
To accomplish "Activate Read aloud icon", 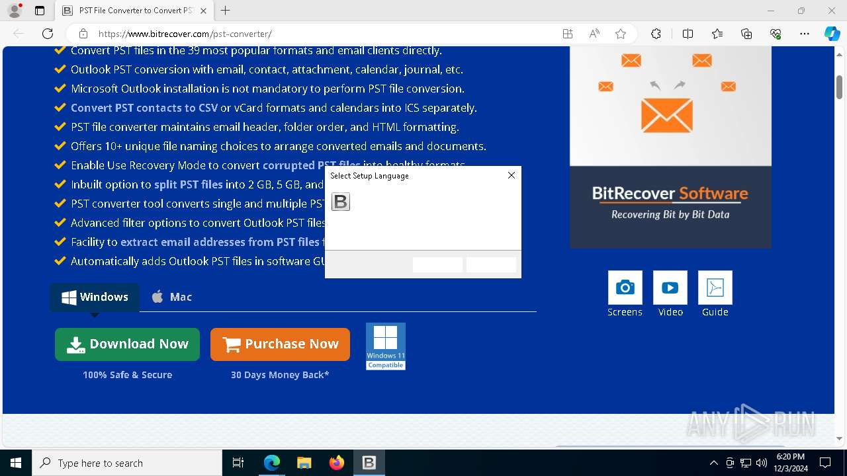I will tap(594, 34).
